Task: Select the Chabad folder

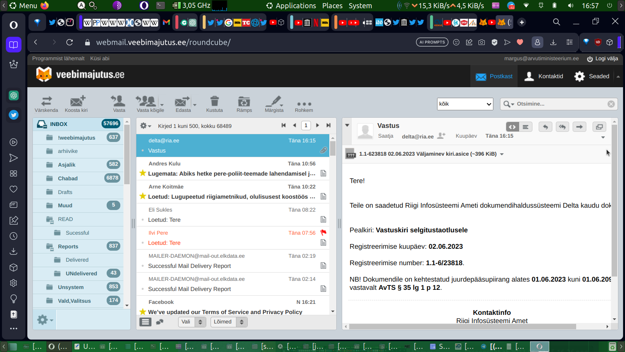Action: 78,178
